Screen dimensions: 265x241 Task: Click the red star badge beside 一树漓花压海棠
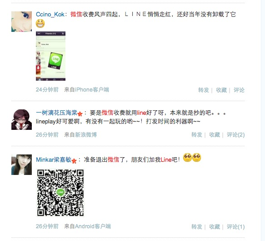click(x=80, y=113)
